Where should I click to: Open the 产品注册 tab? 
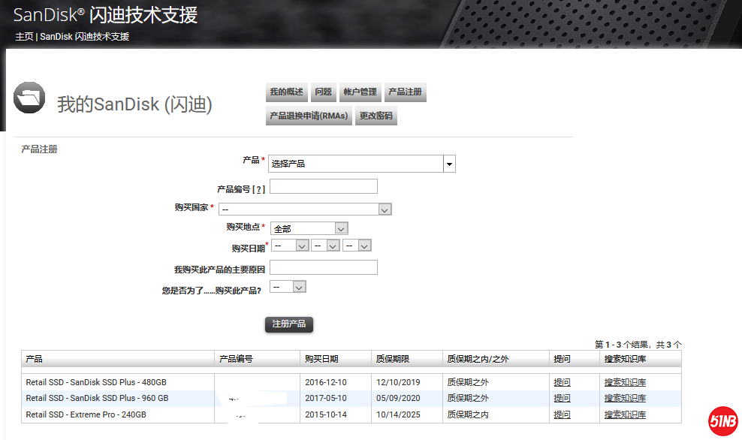405,92
